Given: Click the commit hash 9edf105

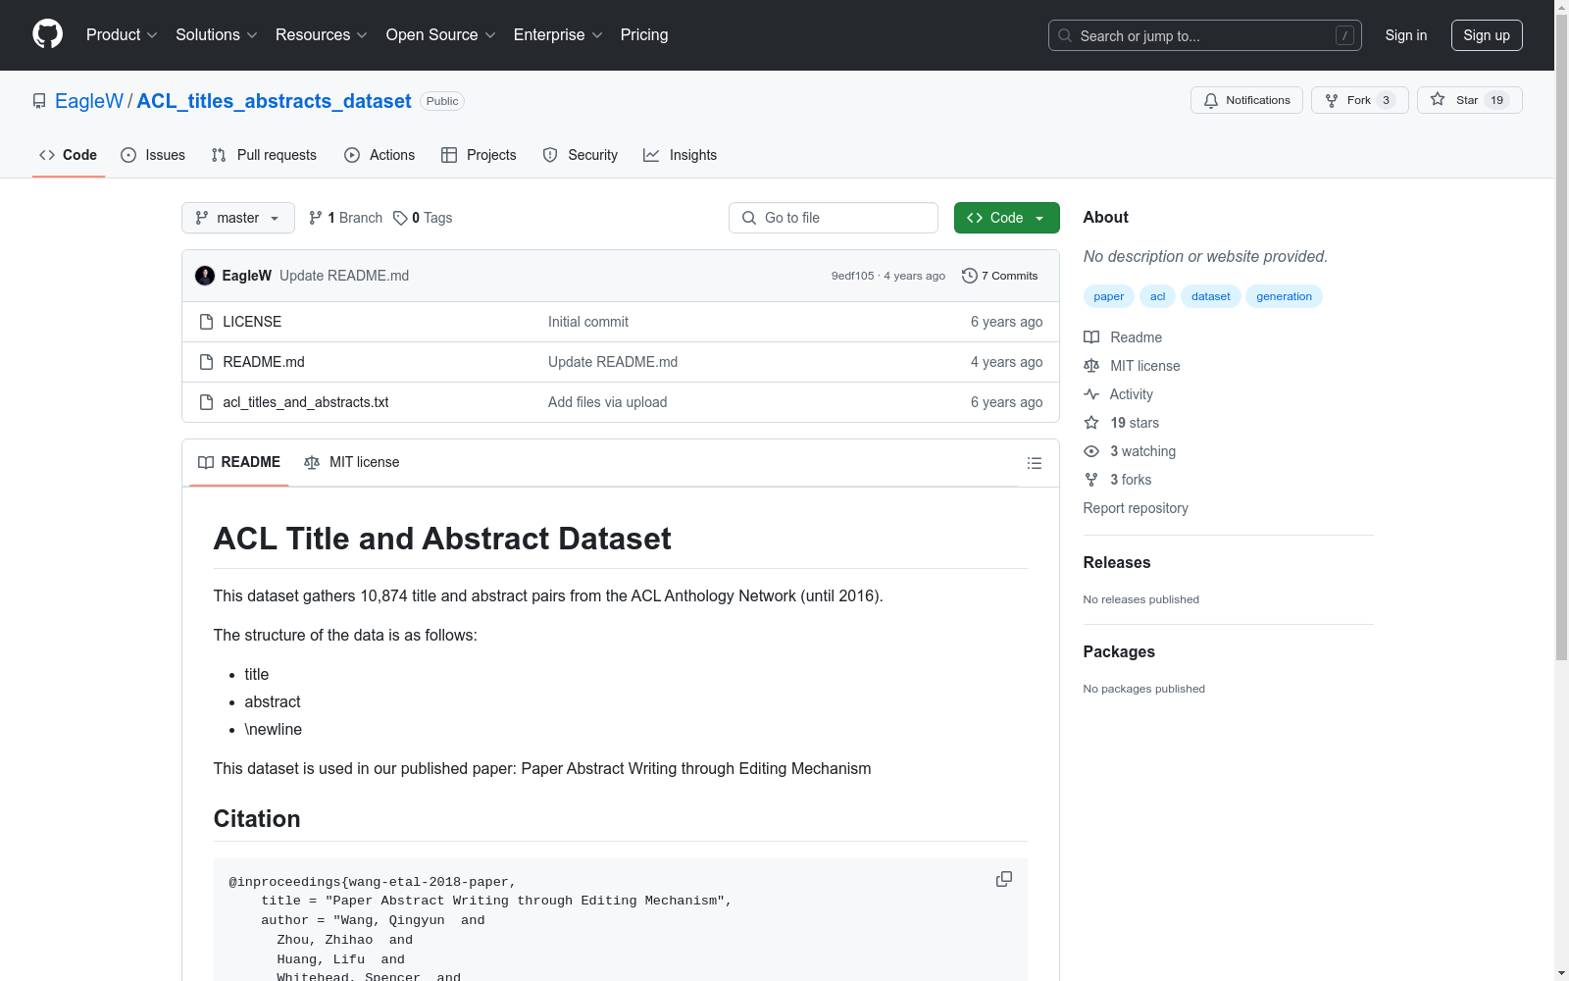Looking at the screenshot, I should pos(852,276).
